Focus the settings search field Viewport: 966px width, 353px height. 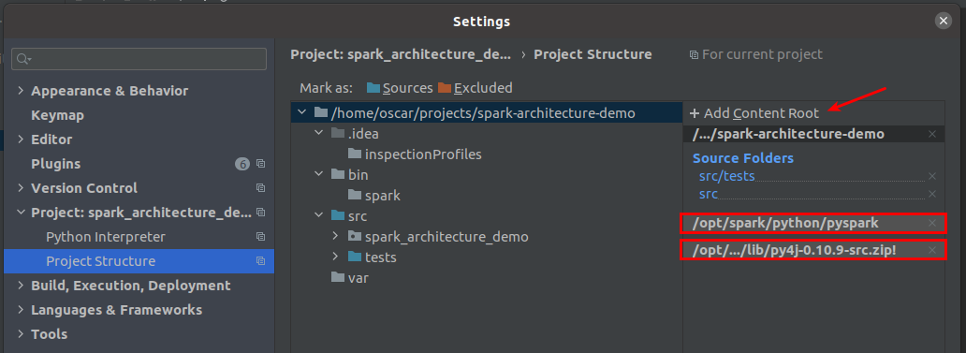[x=139, y=59]
